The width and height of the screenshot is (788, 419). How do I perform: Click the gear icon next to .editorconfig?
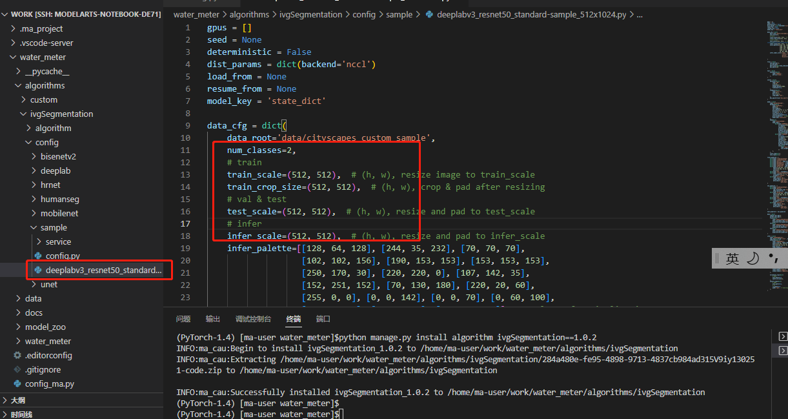(x=17, y=355)
